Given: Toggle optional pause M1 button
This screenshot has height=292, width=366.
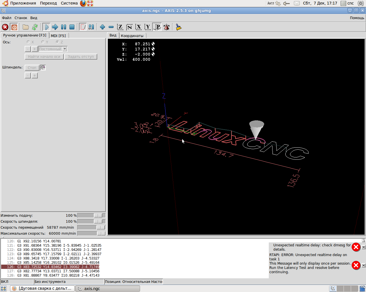Looking at the screenshot, I should tap(91, 27).
